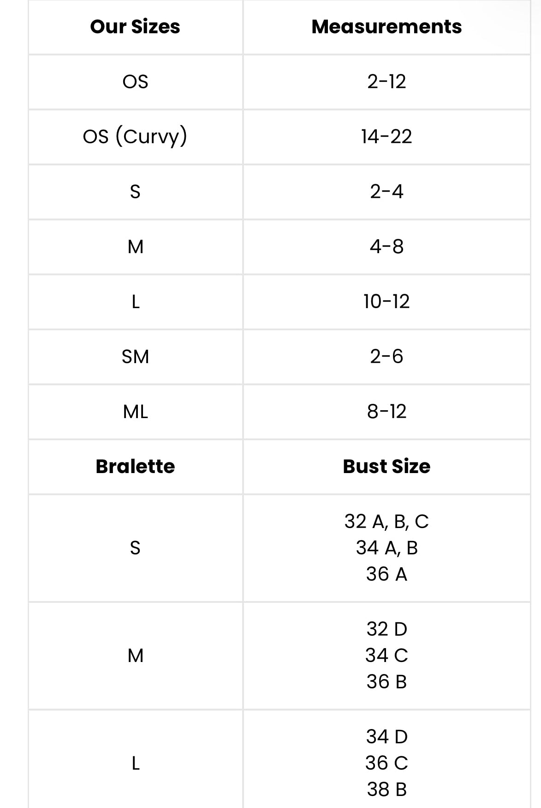Select the OS size cell
This screenshot has height=808, width=541.
coord(135,82)
